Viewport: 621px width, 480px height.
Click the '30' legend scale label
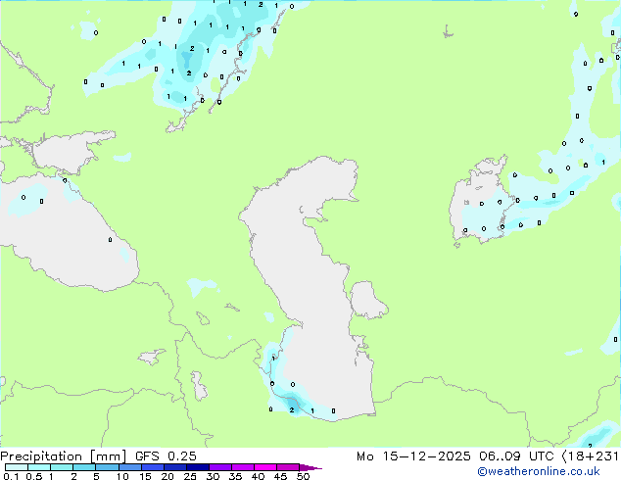[213, 476]
